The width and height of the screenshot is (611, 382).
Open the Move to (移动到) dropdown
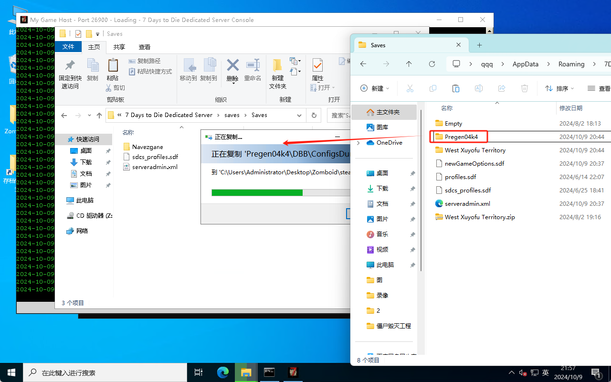[x=189, y=83]
